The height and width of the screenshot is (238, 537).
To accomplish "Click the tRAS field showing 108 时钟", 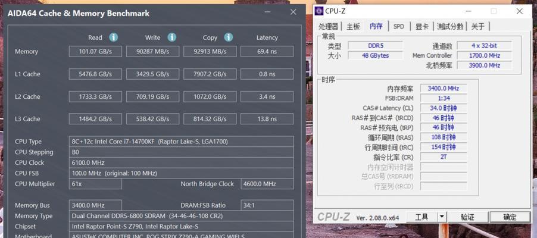I will [443, 137].
